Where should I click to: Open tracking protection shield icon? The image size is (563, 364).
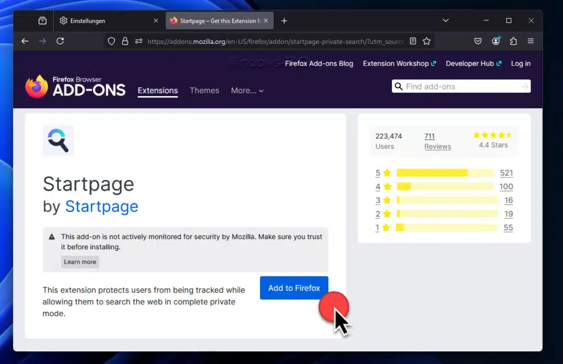[111, 41]
